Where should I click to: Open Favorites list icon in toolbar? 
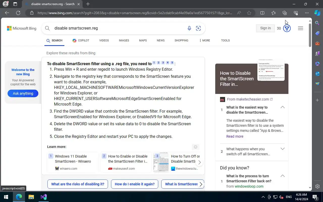274,13
